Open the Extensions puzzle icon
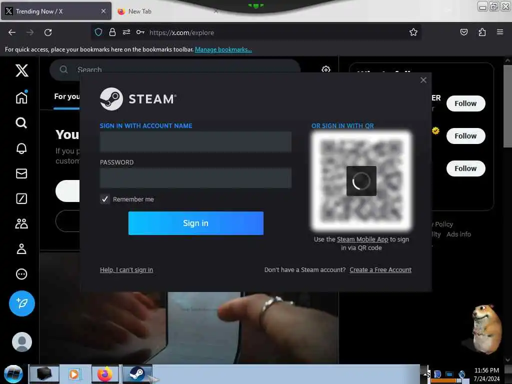The width and height of the screenshot is (512, 384). 482,32
